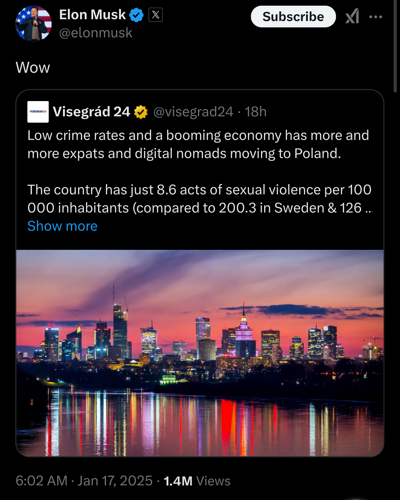Click the @elonmusk handle
Image resolution: width=400 pixels, height=500 pixels.
[x=96, y=33]
